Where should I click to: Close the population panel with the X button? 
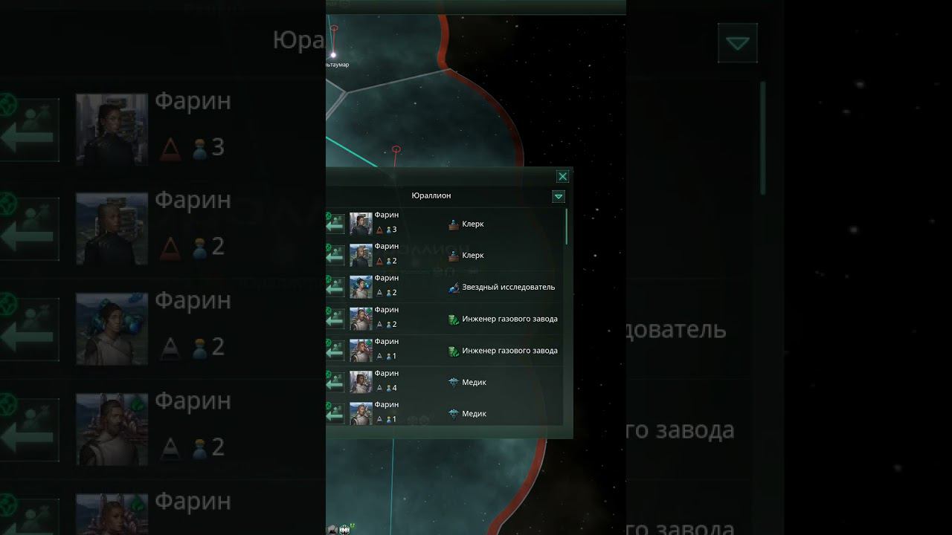pyautogui.click(x=563, y=176)
